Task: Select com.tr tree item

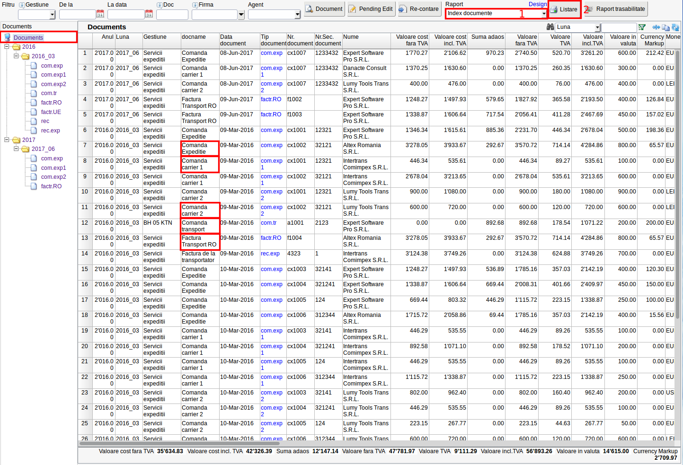Action: (49, 93)
